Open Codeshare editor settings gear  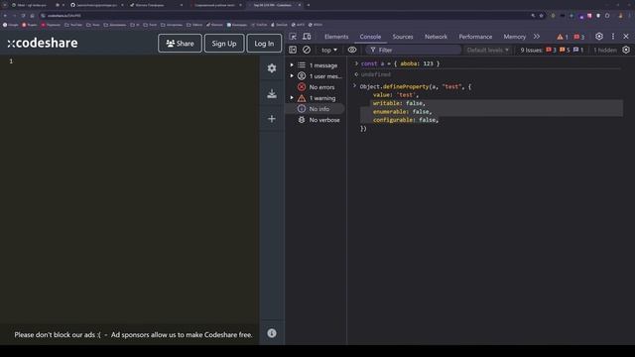(272, 68)
